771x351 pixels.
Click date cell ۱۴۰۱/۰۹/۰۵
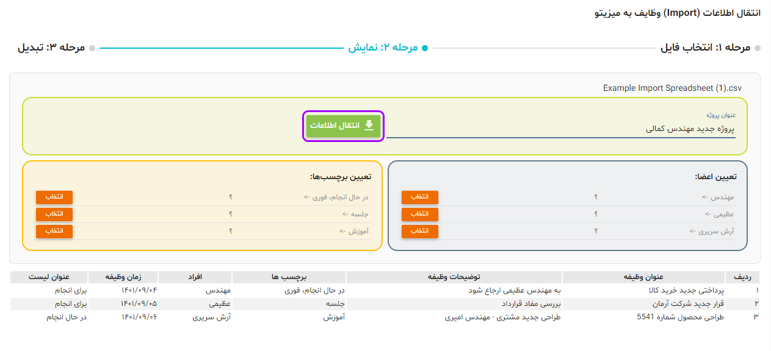139,303
